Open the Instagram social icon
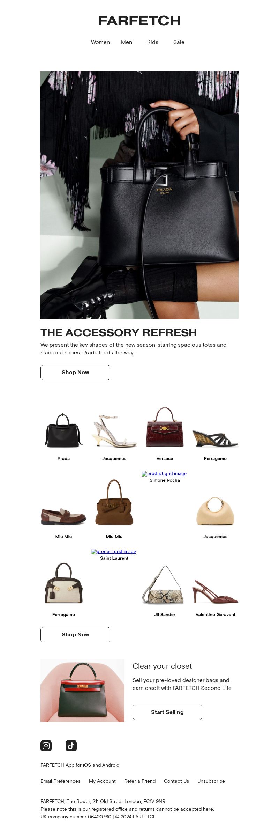This screenshot has height=833, width=279. point(46,746)
